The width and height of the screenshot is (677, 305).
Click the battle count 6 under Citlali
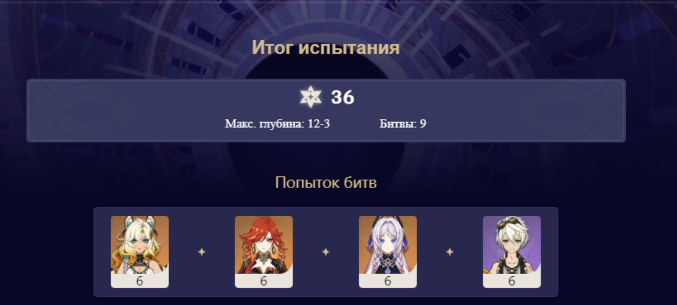(388, 281)
